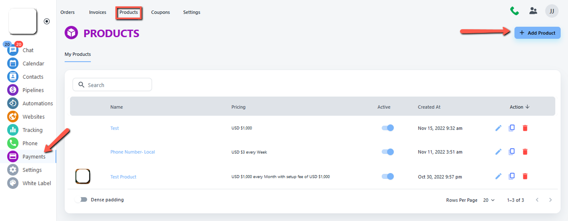568x221 pixels.
Task: Open Automations from the sidebar
Action: click(37, 104)
